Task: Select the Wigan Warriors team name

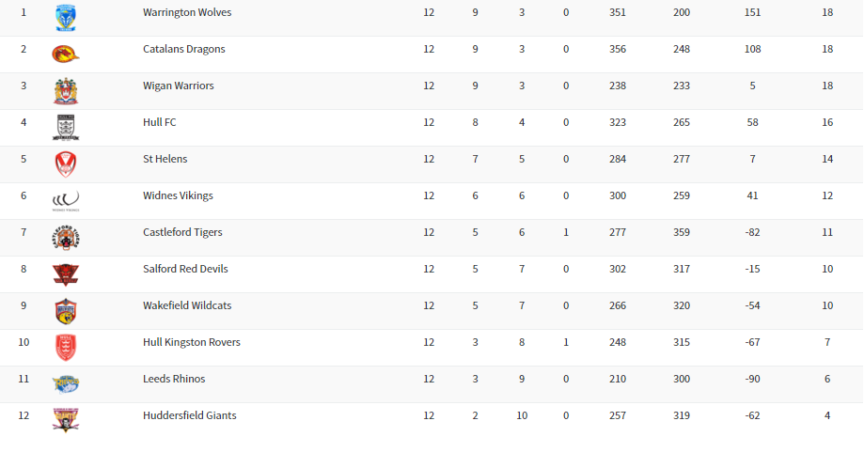Action: point(179,86)
